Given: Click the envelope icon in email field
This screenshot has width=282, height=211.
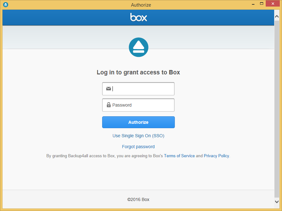Looking at the screenshot, I should pyautogui.click(x=108, y=89).
